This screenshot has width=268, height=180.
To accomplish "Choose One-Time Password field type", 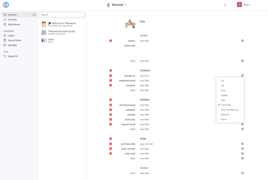I will point(230,110).
